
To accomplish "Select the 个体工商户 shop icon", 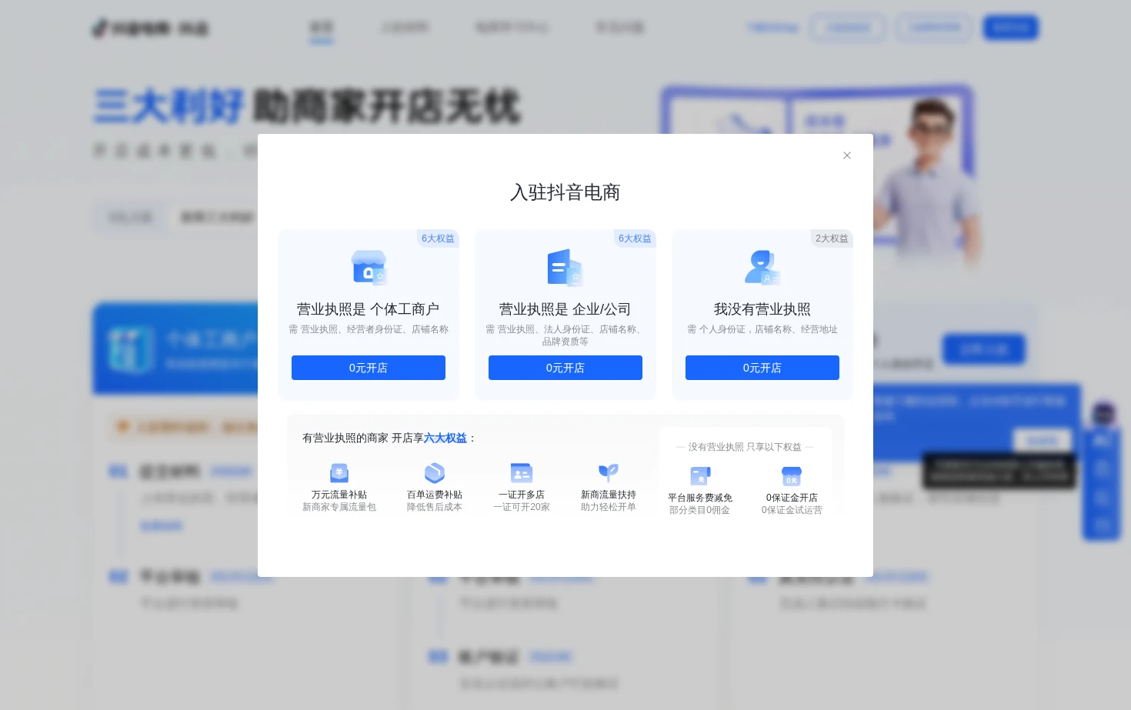I will coord(369,268).
